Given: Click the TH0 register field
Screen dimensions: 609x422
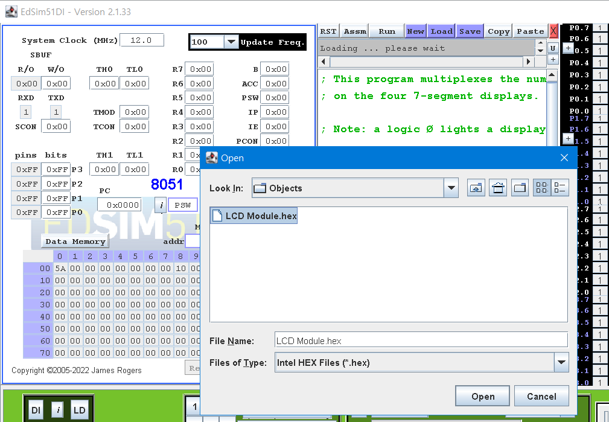Looking at the screenshot, I should (104, 83).
